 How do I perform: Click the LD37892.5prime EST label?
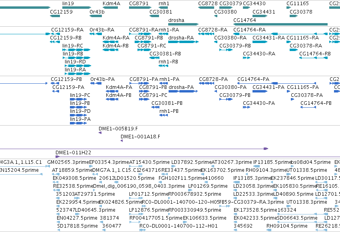(191, 162)
